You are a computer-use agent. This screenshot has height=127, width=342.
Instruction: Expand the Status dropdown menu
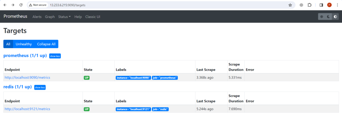click(x=64, y=17)
